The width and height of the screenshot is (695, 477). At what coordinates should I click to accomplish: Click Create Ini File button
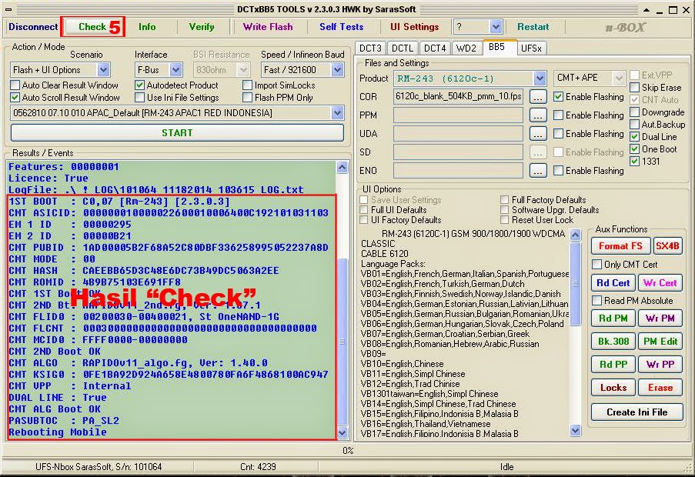(x=637, y=412)
